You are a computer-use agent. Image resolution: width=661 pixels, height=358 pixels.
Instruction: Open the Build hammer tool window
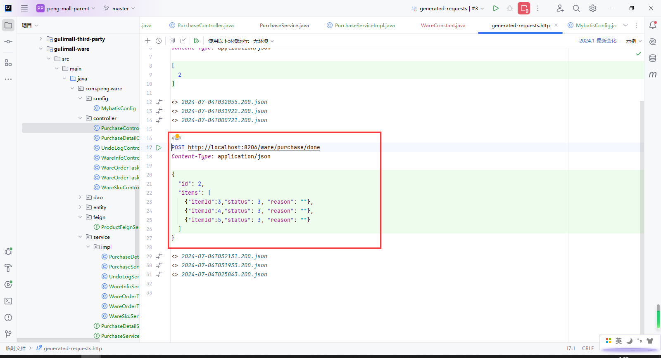8,268
